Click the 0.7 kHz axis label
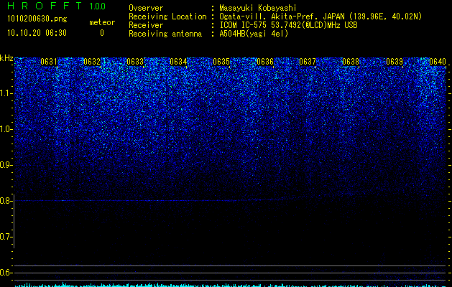 pos(6,237)
